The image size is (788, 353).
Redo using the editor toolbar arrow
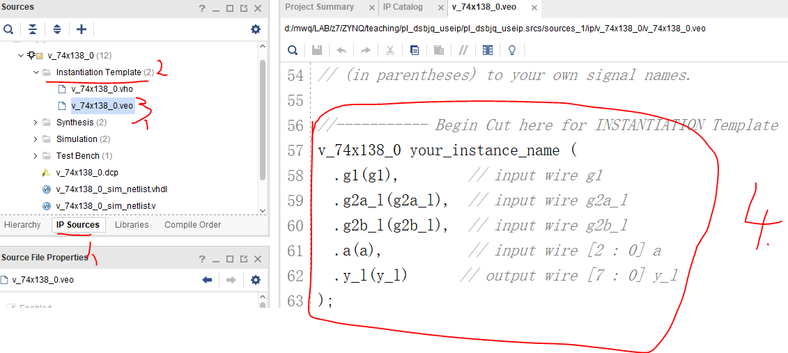tap(365, 49)
